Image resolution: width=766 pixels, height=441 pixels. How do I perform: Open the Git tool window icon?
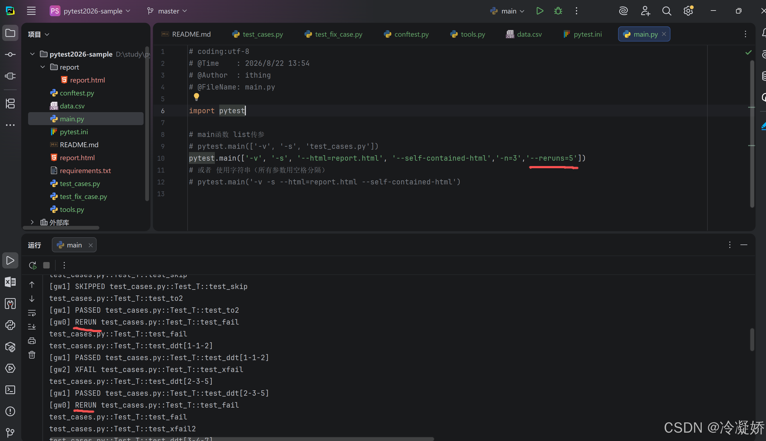[x=10, y=433]
